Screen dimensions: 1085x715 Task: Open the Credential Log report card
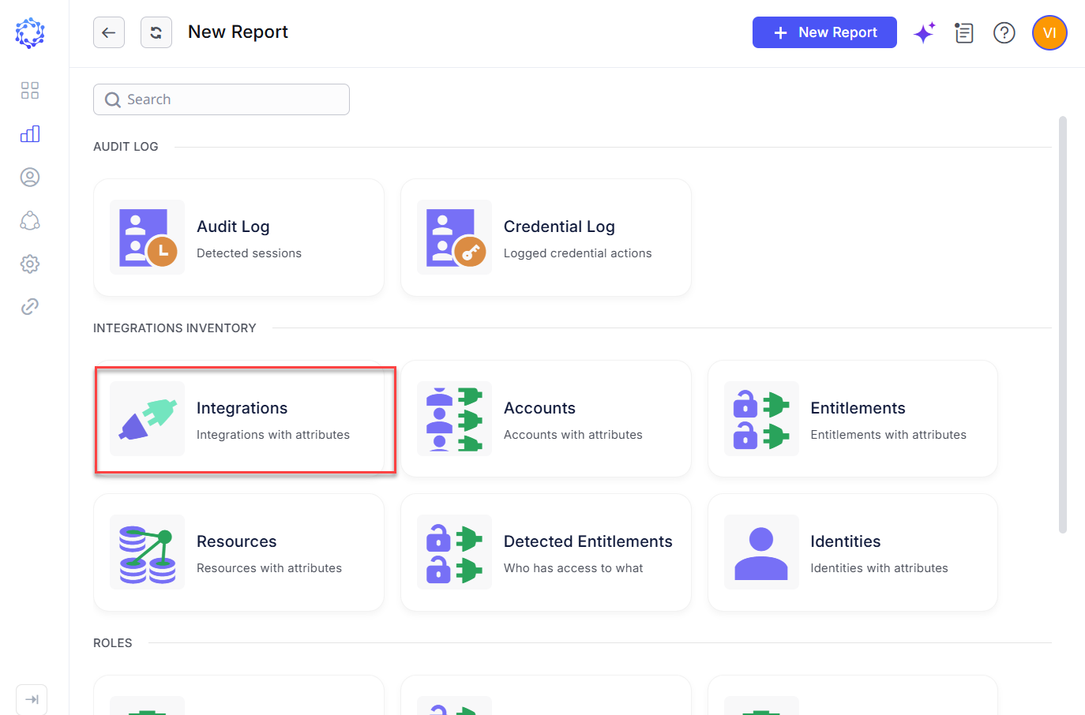click(546, 238)
